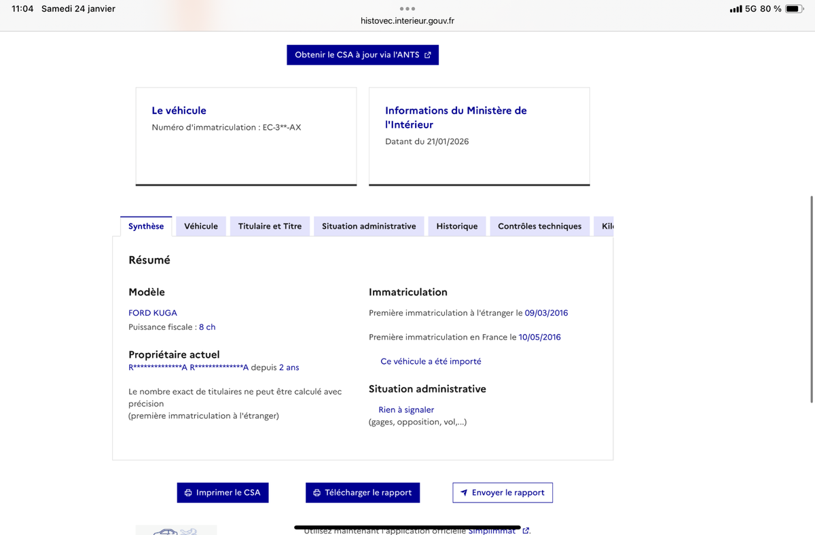
Task: Click the Imprimer le CSA button
Action: [x=223, y=492]
